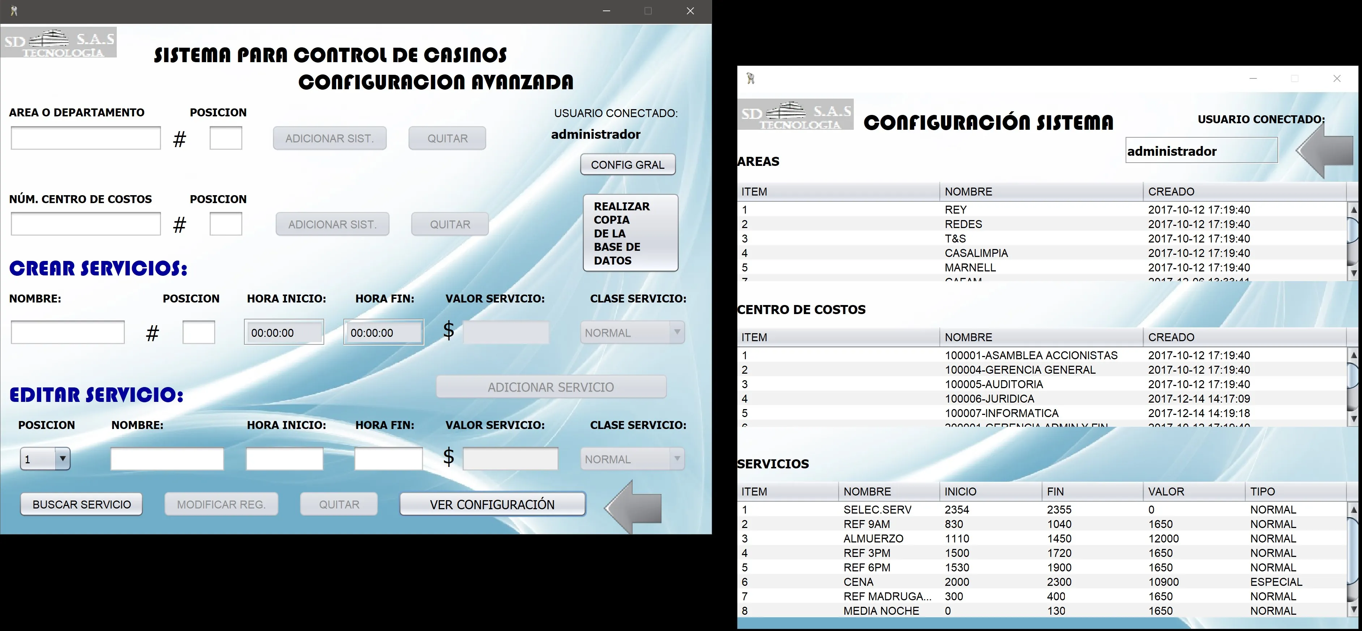Select the CENA row in SERVICIOS table
This screenshot has width=1362, height=631.
(1041, 582)
